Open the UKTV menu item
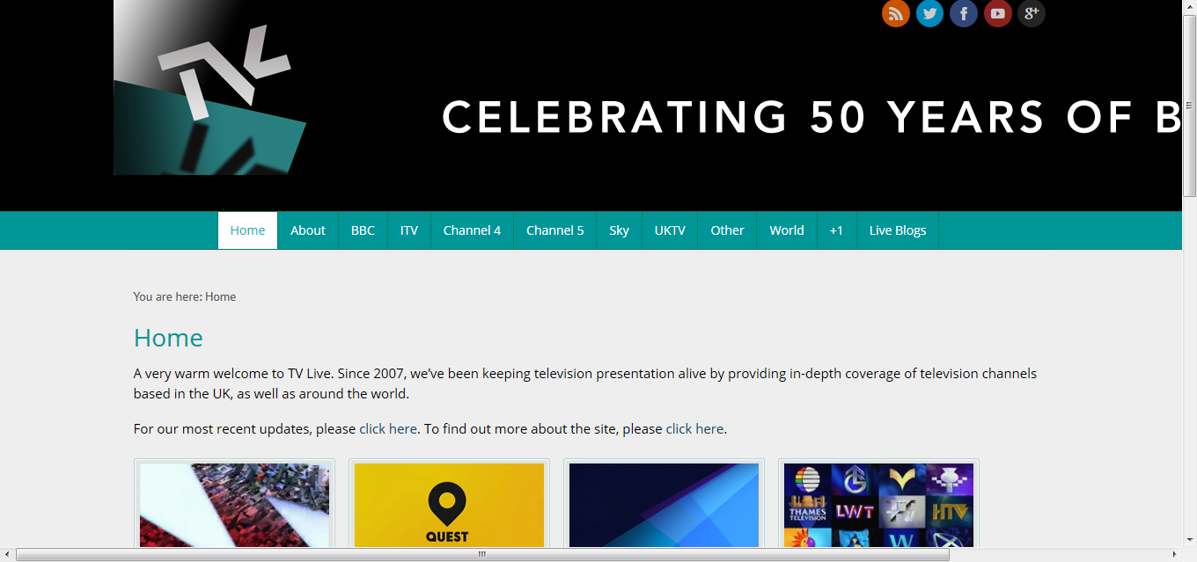The height and width of the screenshot is (562, 1197). 670,230
